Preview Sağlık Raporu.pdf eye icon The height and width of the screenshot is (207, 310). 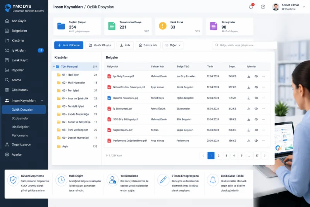256,130
